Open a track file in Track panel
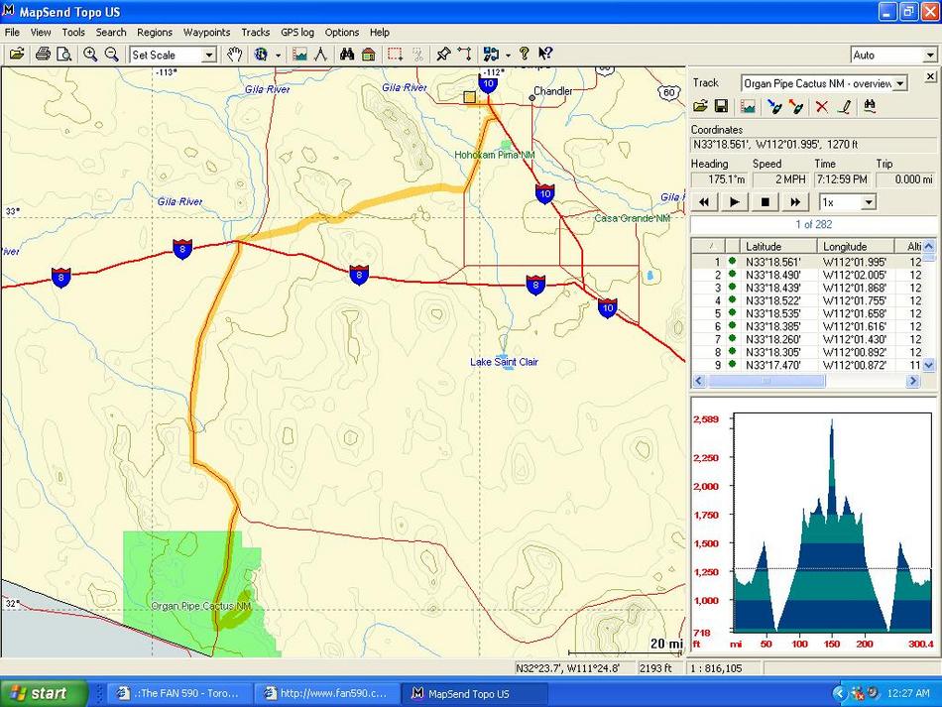Screen dimensions: 942x707 700,107
